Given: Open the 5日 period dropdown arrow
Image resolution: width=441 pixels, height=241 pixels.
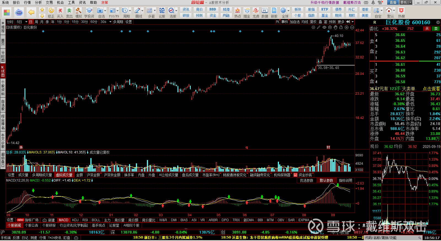Looking at the screenshot, I should pos(26,22).
